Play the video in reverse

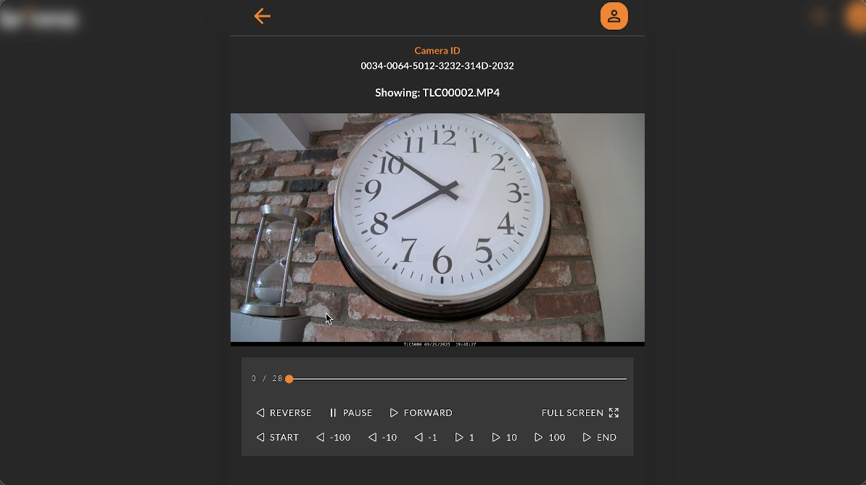pyautogui.click(x=284, y=412)
